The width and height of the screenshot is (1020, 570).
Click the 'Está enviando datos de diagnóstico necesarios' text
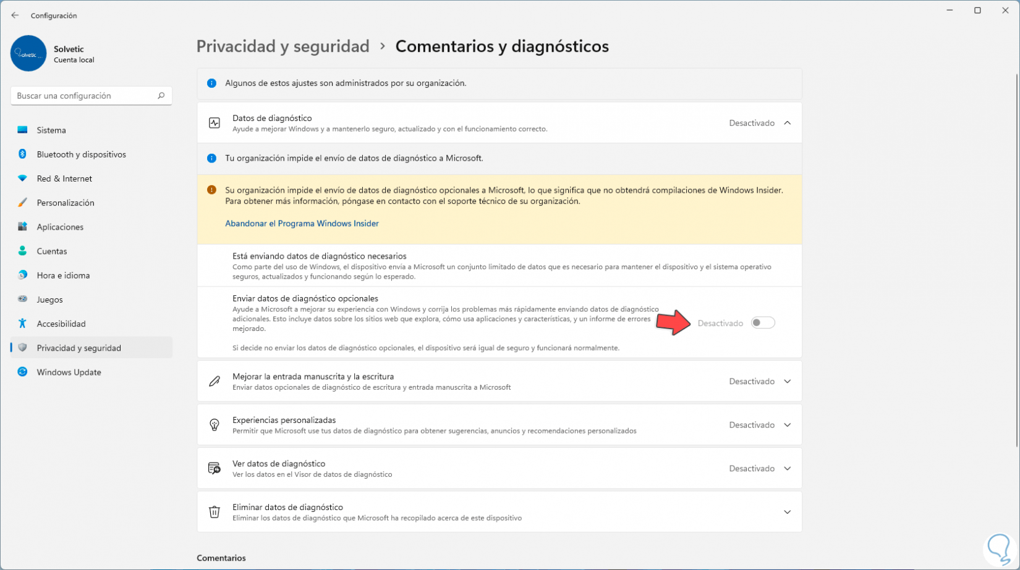click(x=319, y=256)
